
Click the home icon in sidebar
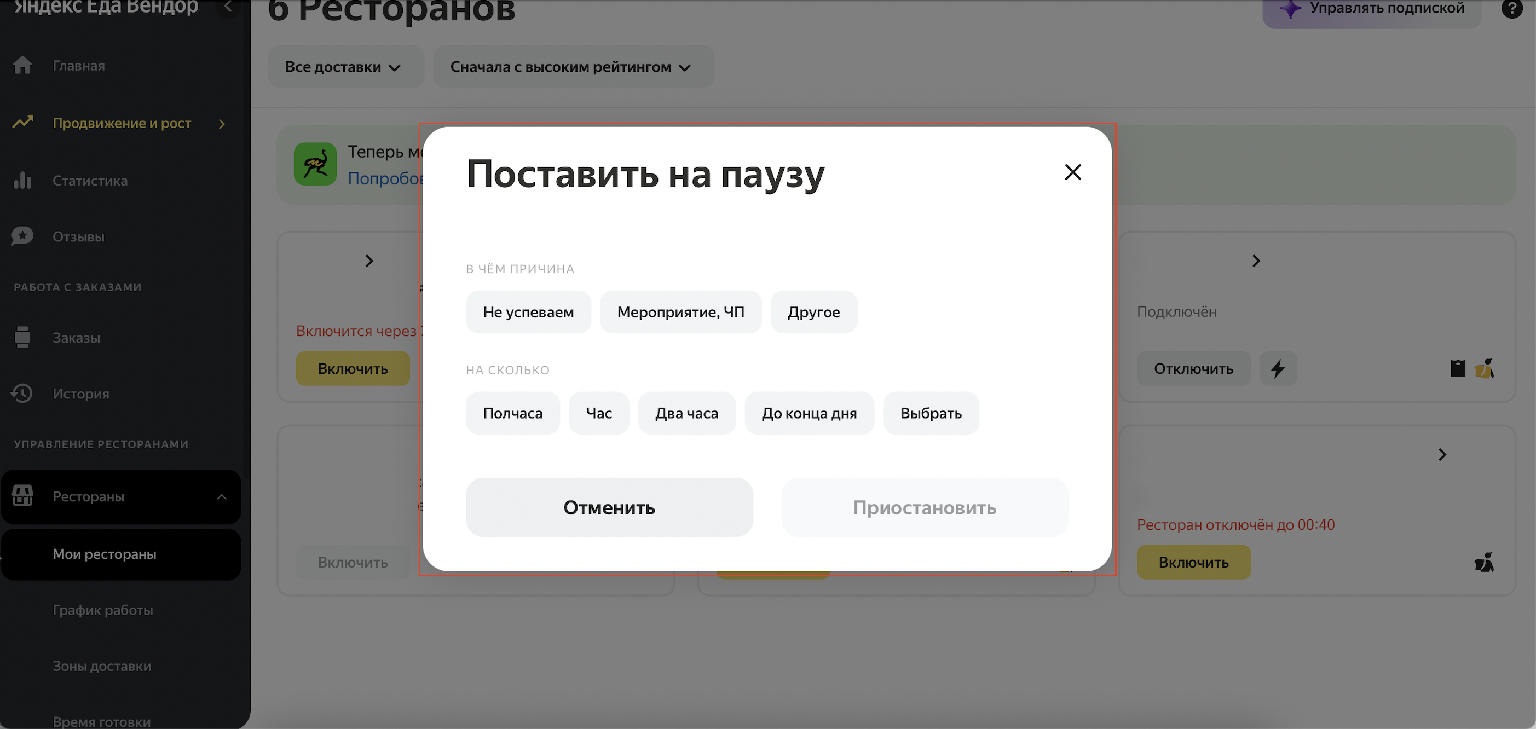point(22,65)
